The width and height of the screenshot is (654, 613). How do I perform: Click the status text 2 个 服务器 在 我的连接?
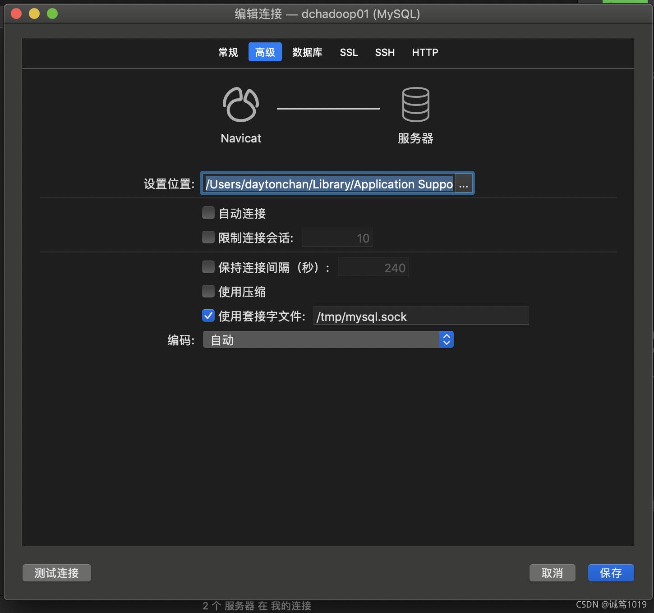tap(257, 606)
